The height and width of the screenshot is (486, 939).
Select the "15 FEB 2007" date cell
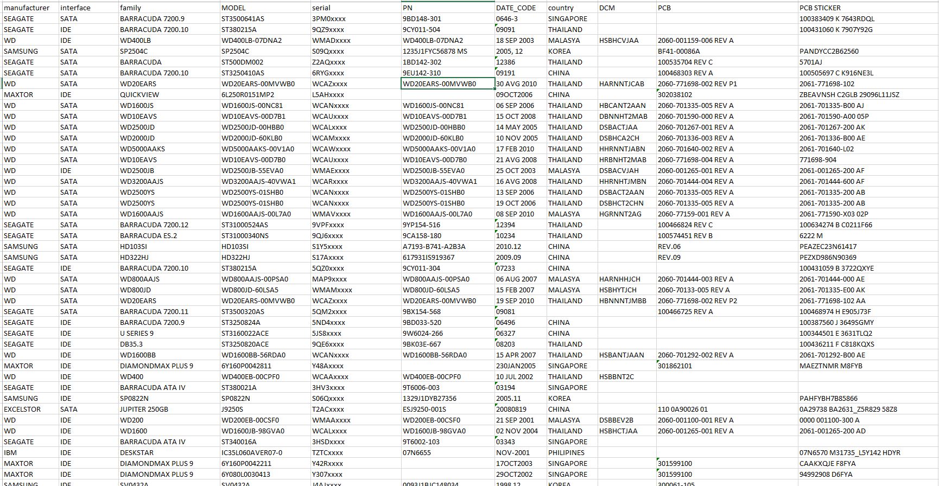(521, 290)
